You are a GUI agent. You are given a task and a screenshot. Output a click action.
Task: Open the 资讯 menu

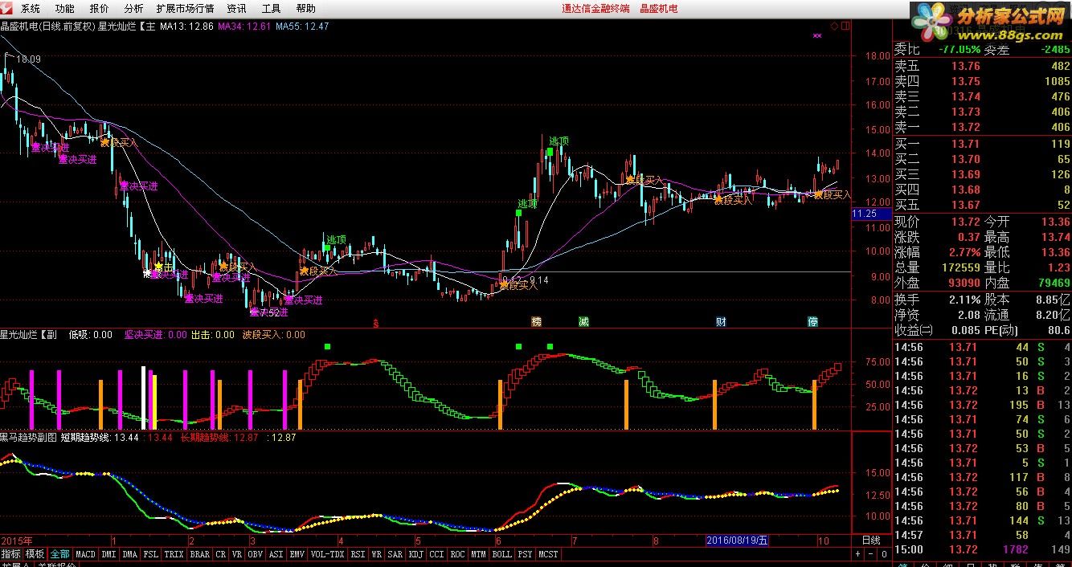236,9
